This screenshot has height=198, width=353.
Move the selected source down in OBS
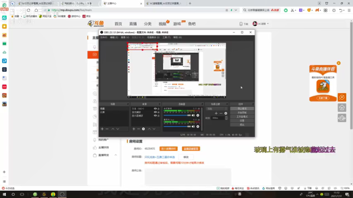(154, 129)
